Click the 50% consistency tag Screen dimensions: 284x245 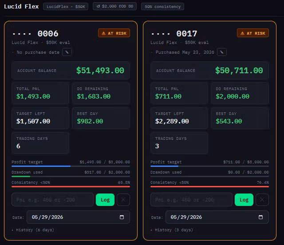(162, 7)
